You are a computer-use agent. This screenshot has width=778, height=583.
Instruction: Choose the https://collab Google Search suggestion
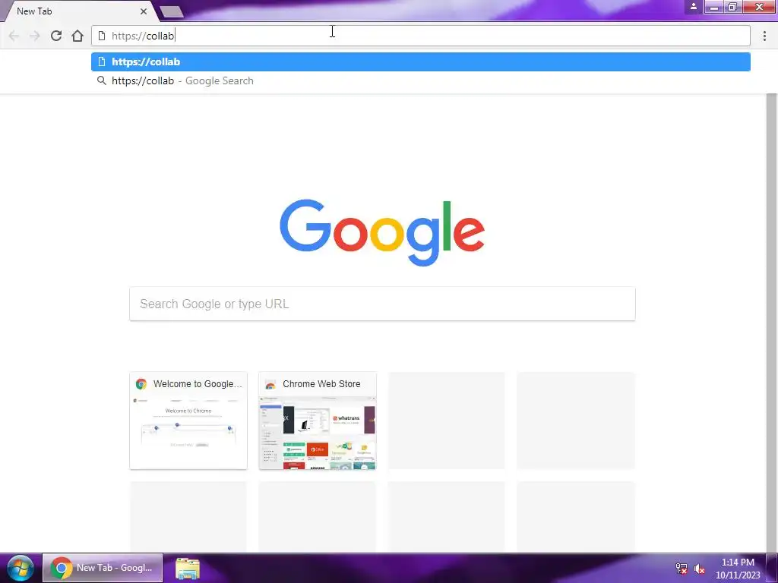(421, 80)
